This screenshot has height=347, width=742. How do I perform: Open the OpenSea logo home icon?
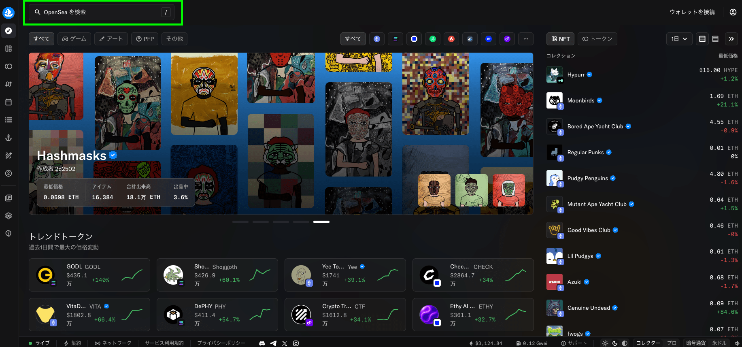9,13
